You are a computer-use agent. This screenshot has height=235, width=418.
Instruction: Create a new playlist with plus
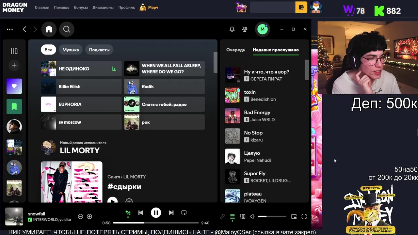tap(14, 65)
